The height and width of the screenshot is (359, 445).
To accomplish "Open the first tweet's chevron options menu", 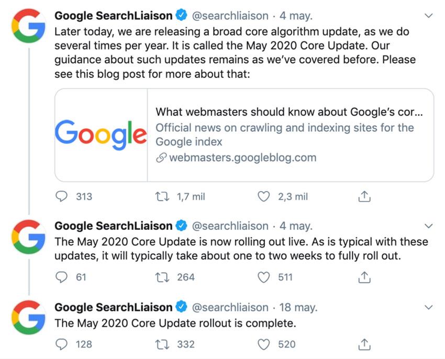I will tap(429, 16).
